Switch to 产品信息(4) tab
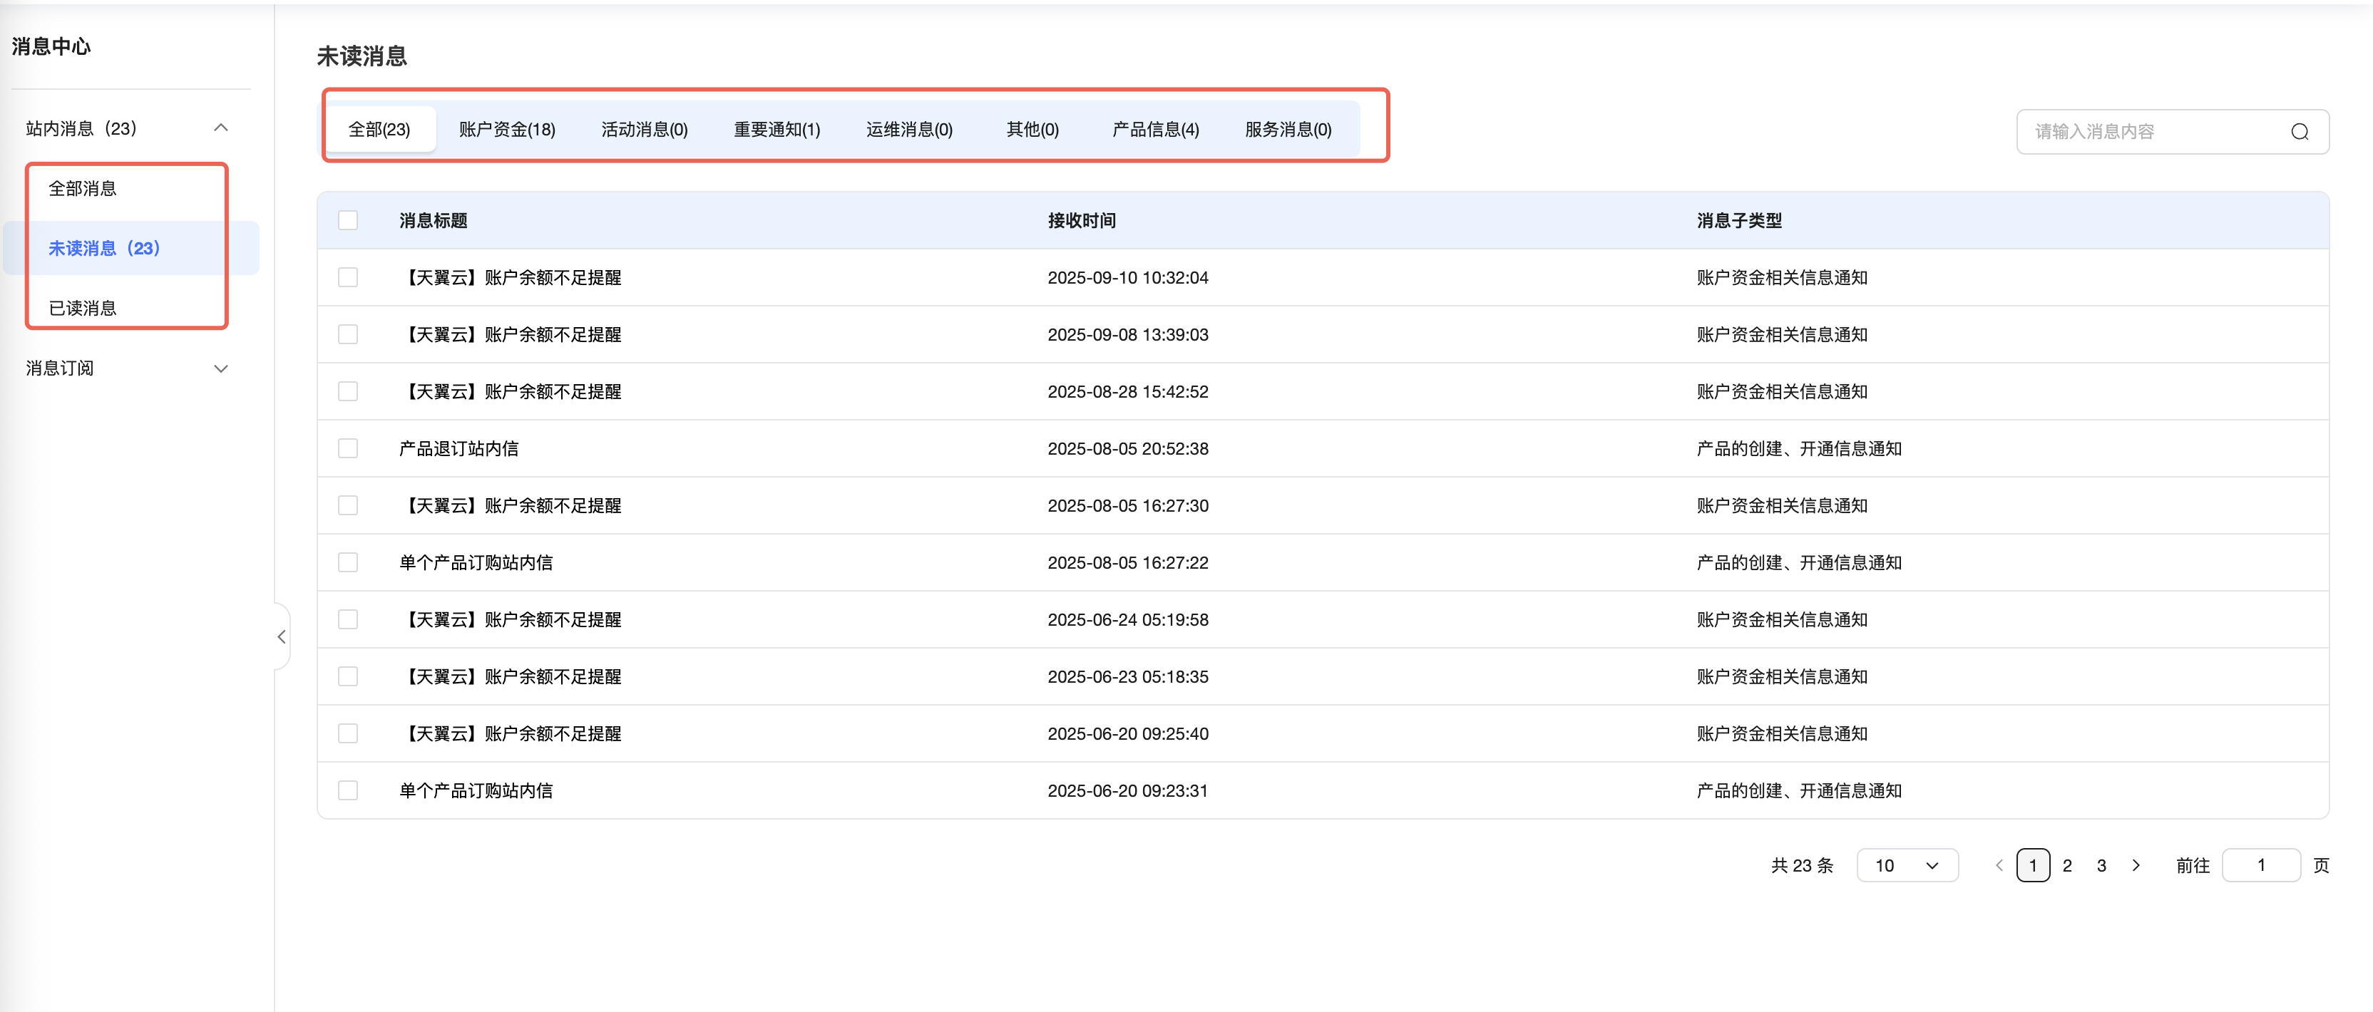The width and height of the screenshot is (2373, 1012). 1155,130
